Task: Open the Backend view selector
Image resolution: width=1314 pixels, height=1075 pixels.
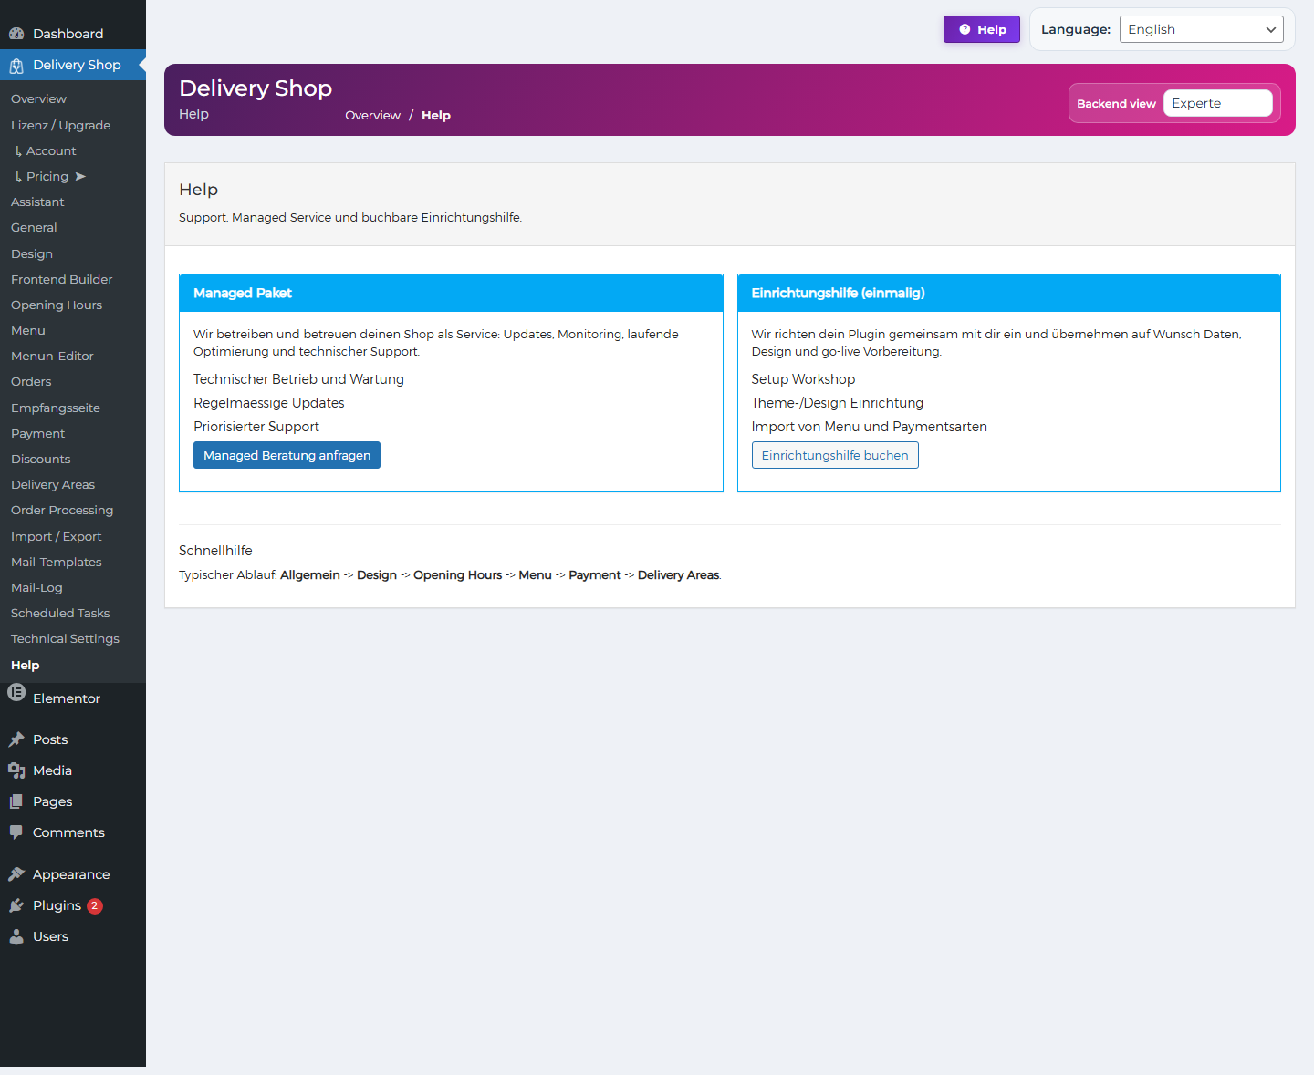Action: point(1218,103)
